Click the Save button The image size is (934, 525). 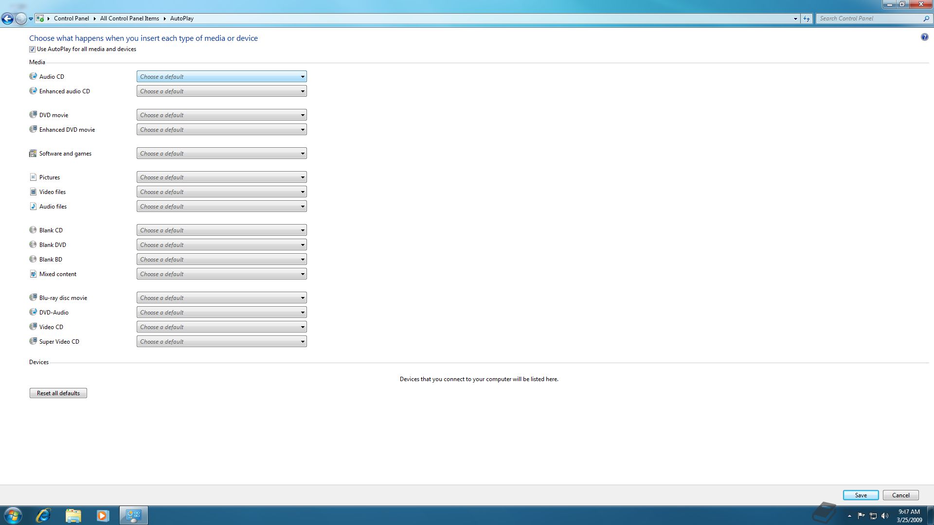tap(861, 495)
